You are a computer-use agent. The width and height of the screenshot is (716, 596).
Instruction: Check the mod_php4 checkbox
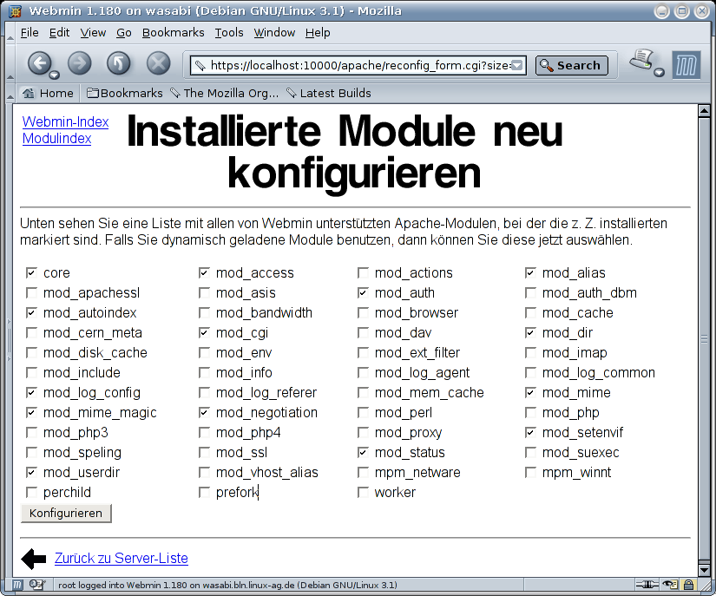point(204,432)
